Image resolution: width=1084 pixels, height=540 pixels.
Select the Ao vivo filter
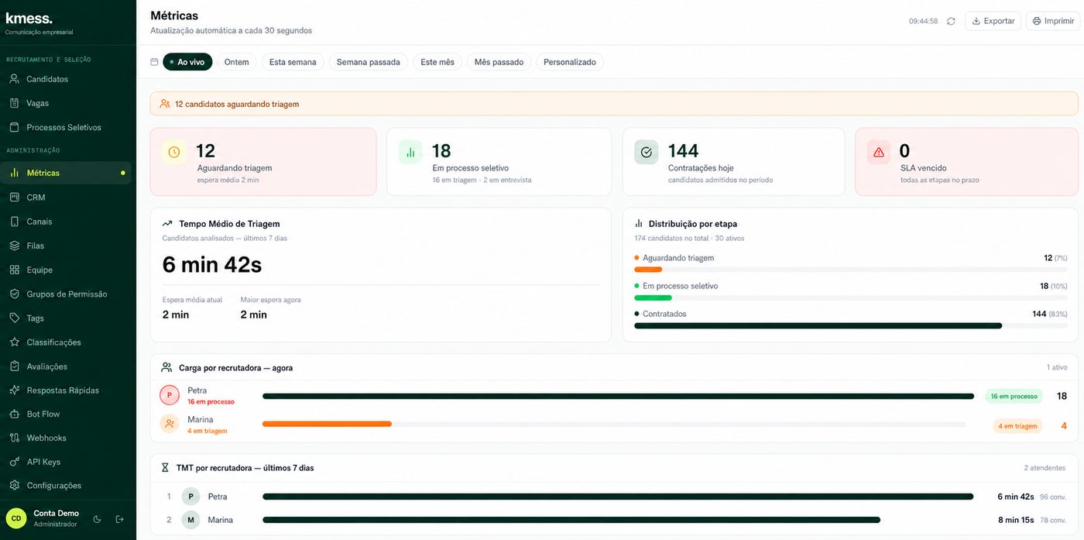187,62
